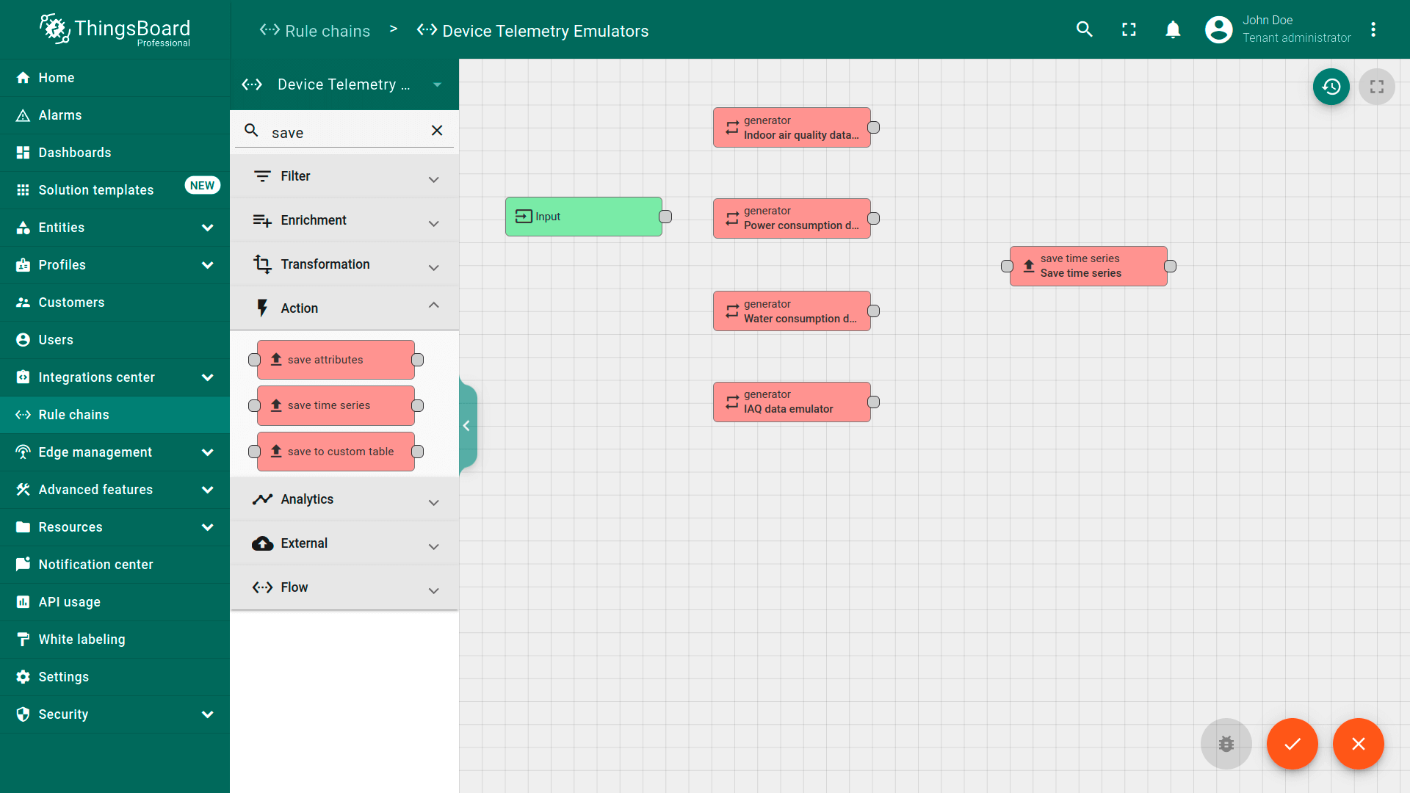
Task: Toggle fullscreen icon in top header
Action: (1129, 29)
